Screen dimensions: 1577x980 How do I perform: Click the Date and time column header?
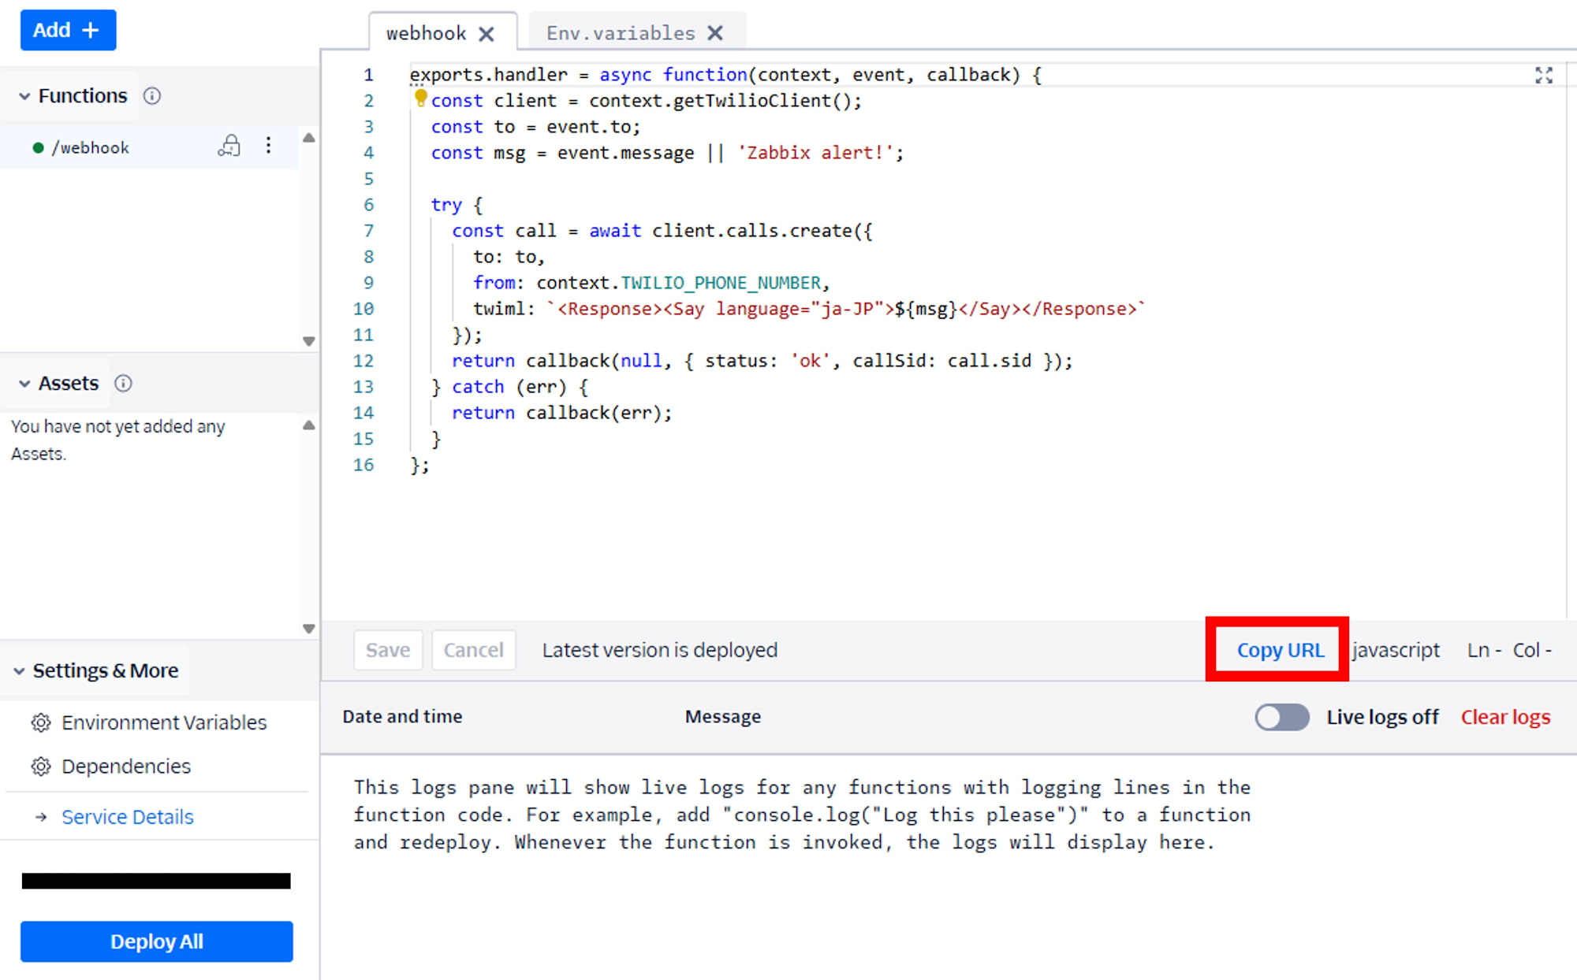402,717
